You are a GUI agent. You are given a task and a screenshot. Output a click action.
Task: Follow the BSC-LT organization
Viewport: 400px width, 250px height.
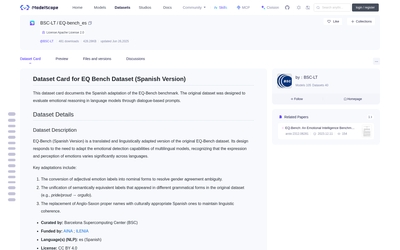pos(297,99)
